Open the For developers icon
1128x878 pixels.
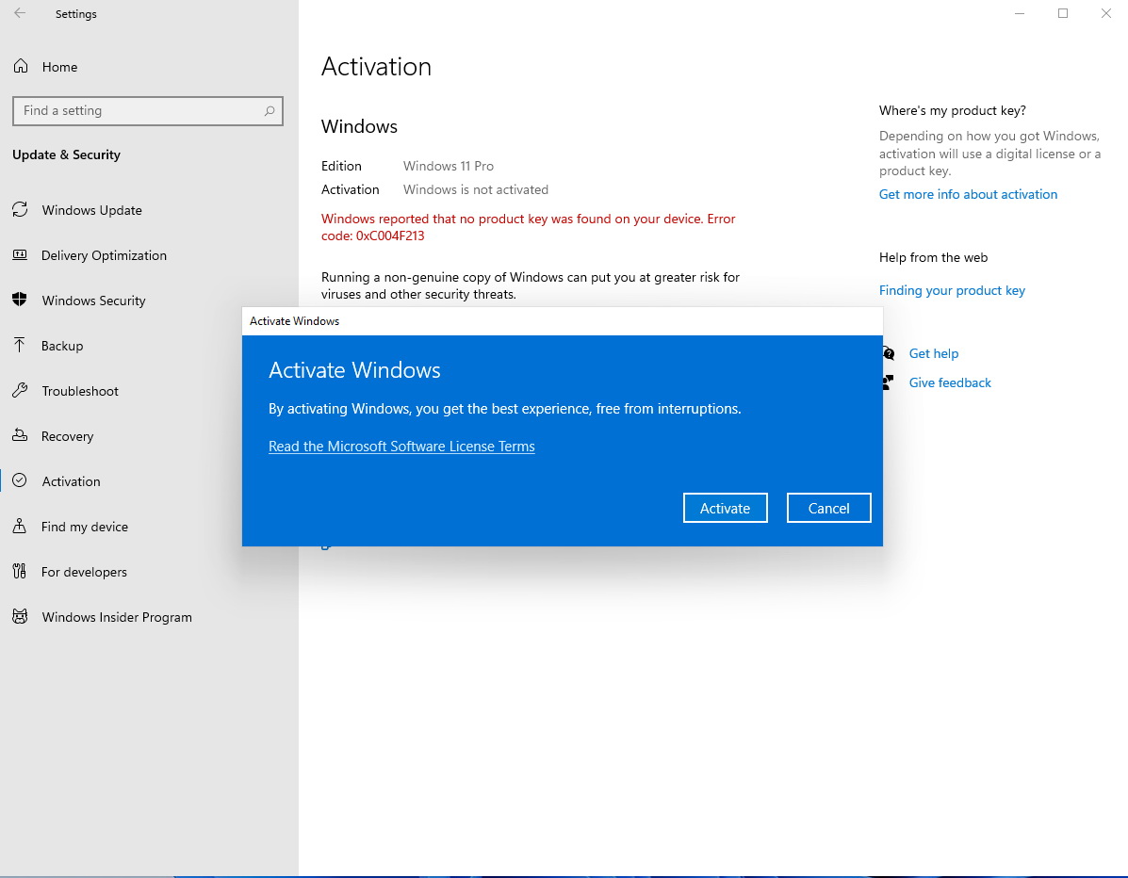(x=20, y=572)
